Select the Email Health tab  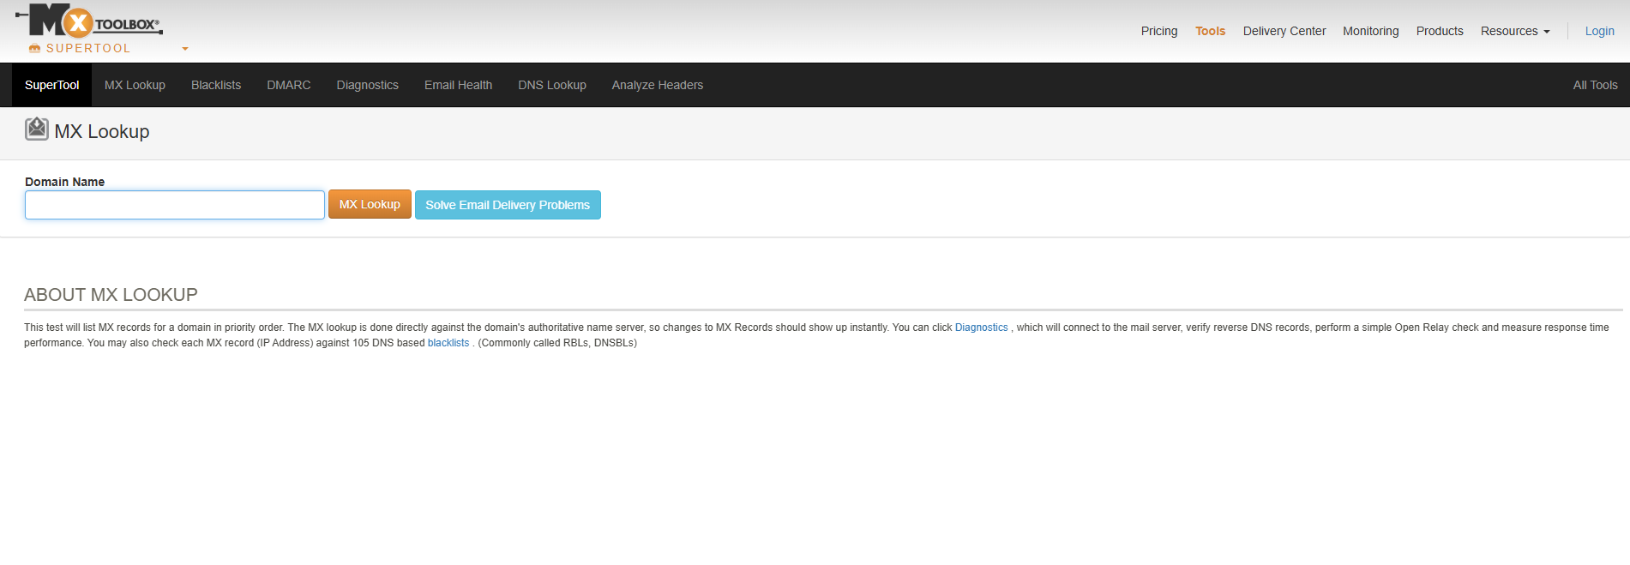pyautogui.click(x=458, y=85)
